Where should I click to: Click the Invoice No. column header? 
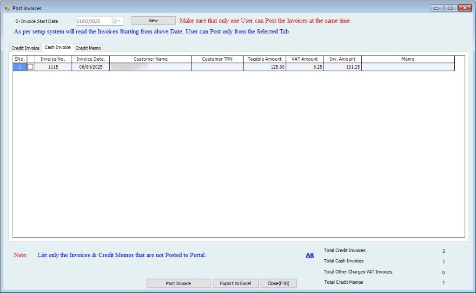point(53,59)
